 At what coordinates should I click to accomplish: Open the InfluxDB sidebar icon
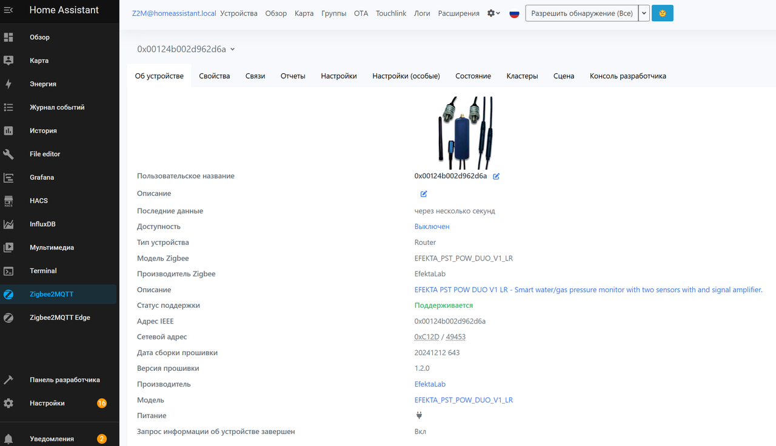pos(8,224)
